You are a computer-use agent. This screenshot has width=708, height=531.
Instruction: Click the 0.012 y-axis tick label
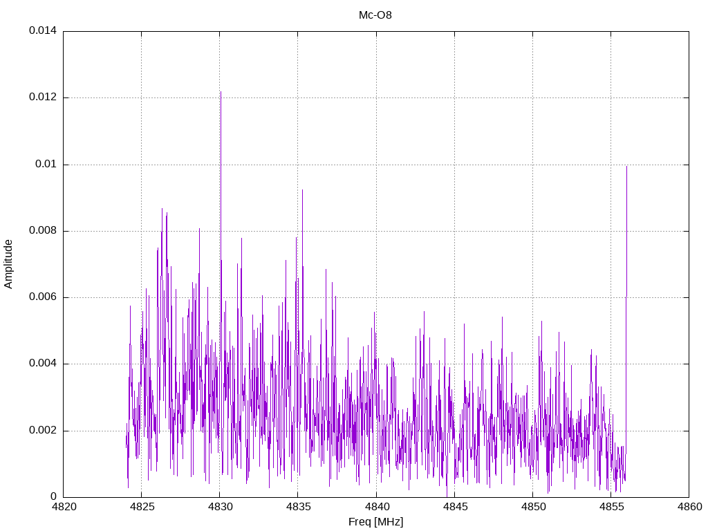[x=43, y=97]
